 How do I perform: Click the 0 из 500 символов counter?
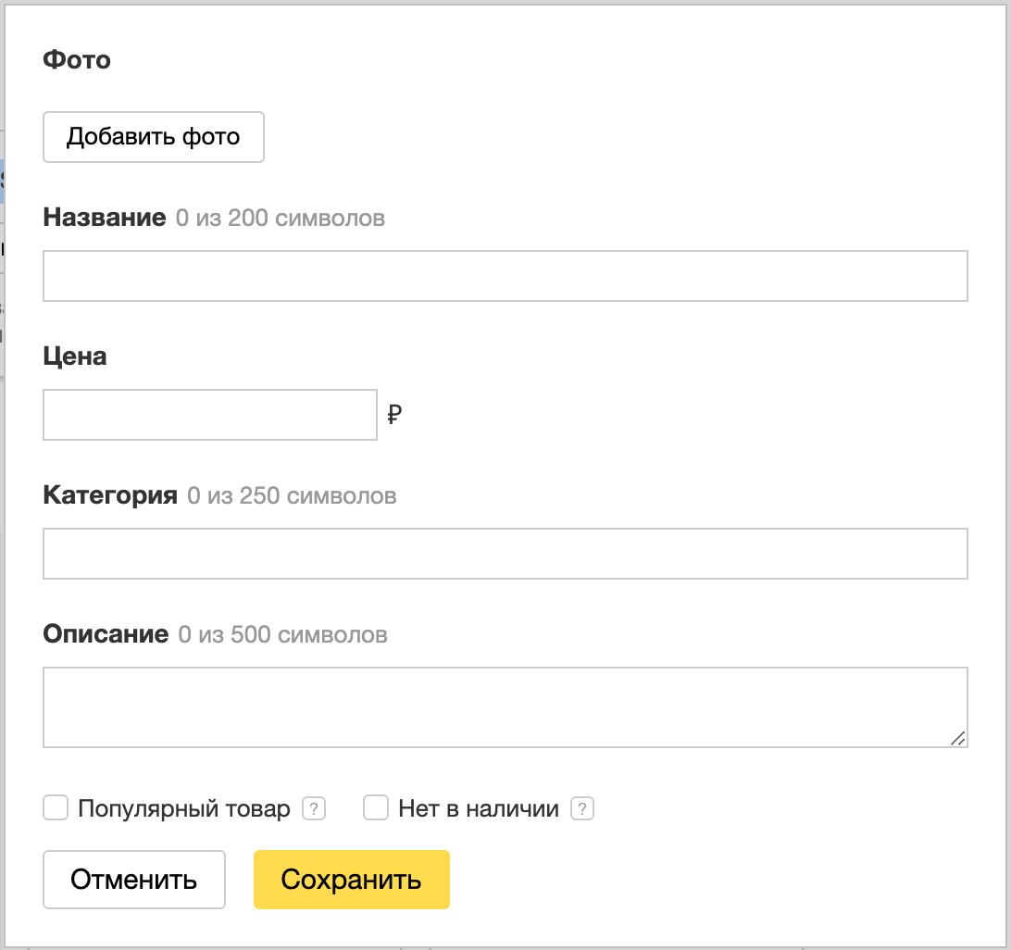tap(283, 635)
